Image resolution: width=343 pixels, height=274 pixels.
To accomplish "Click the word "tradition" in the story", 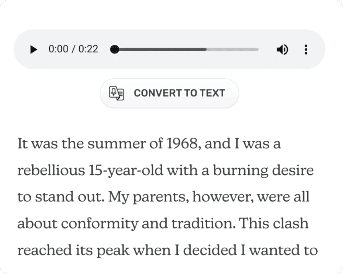I will [x=201, y=224].
